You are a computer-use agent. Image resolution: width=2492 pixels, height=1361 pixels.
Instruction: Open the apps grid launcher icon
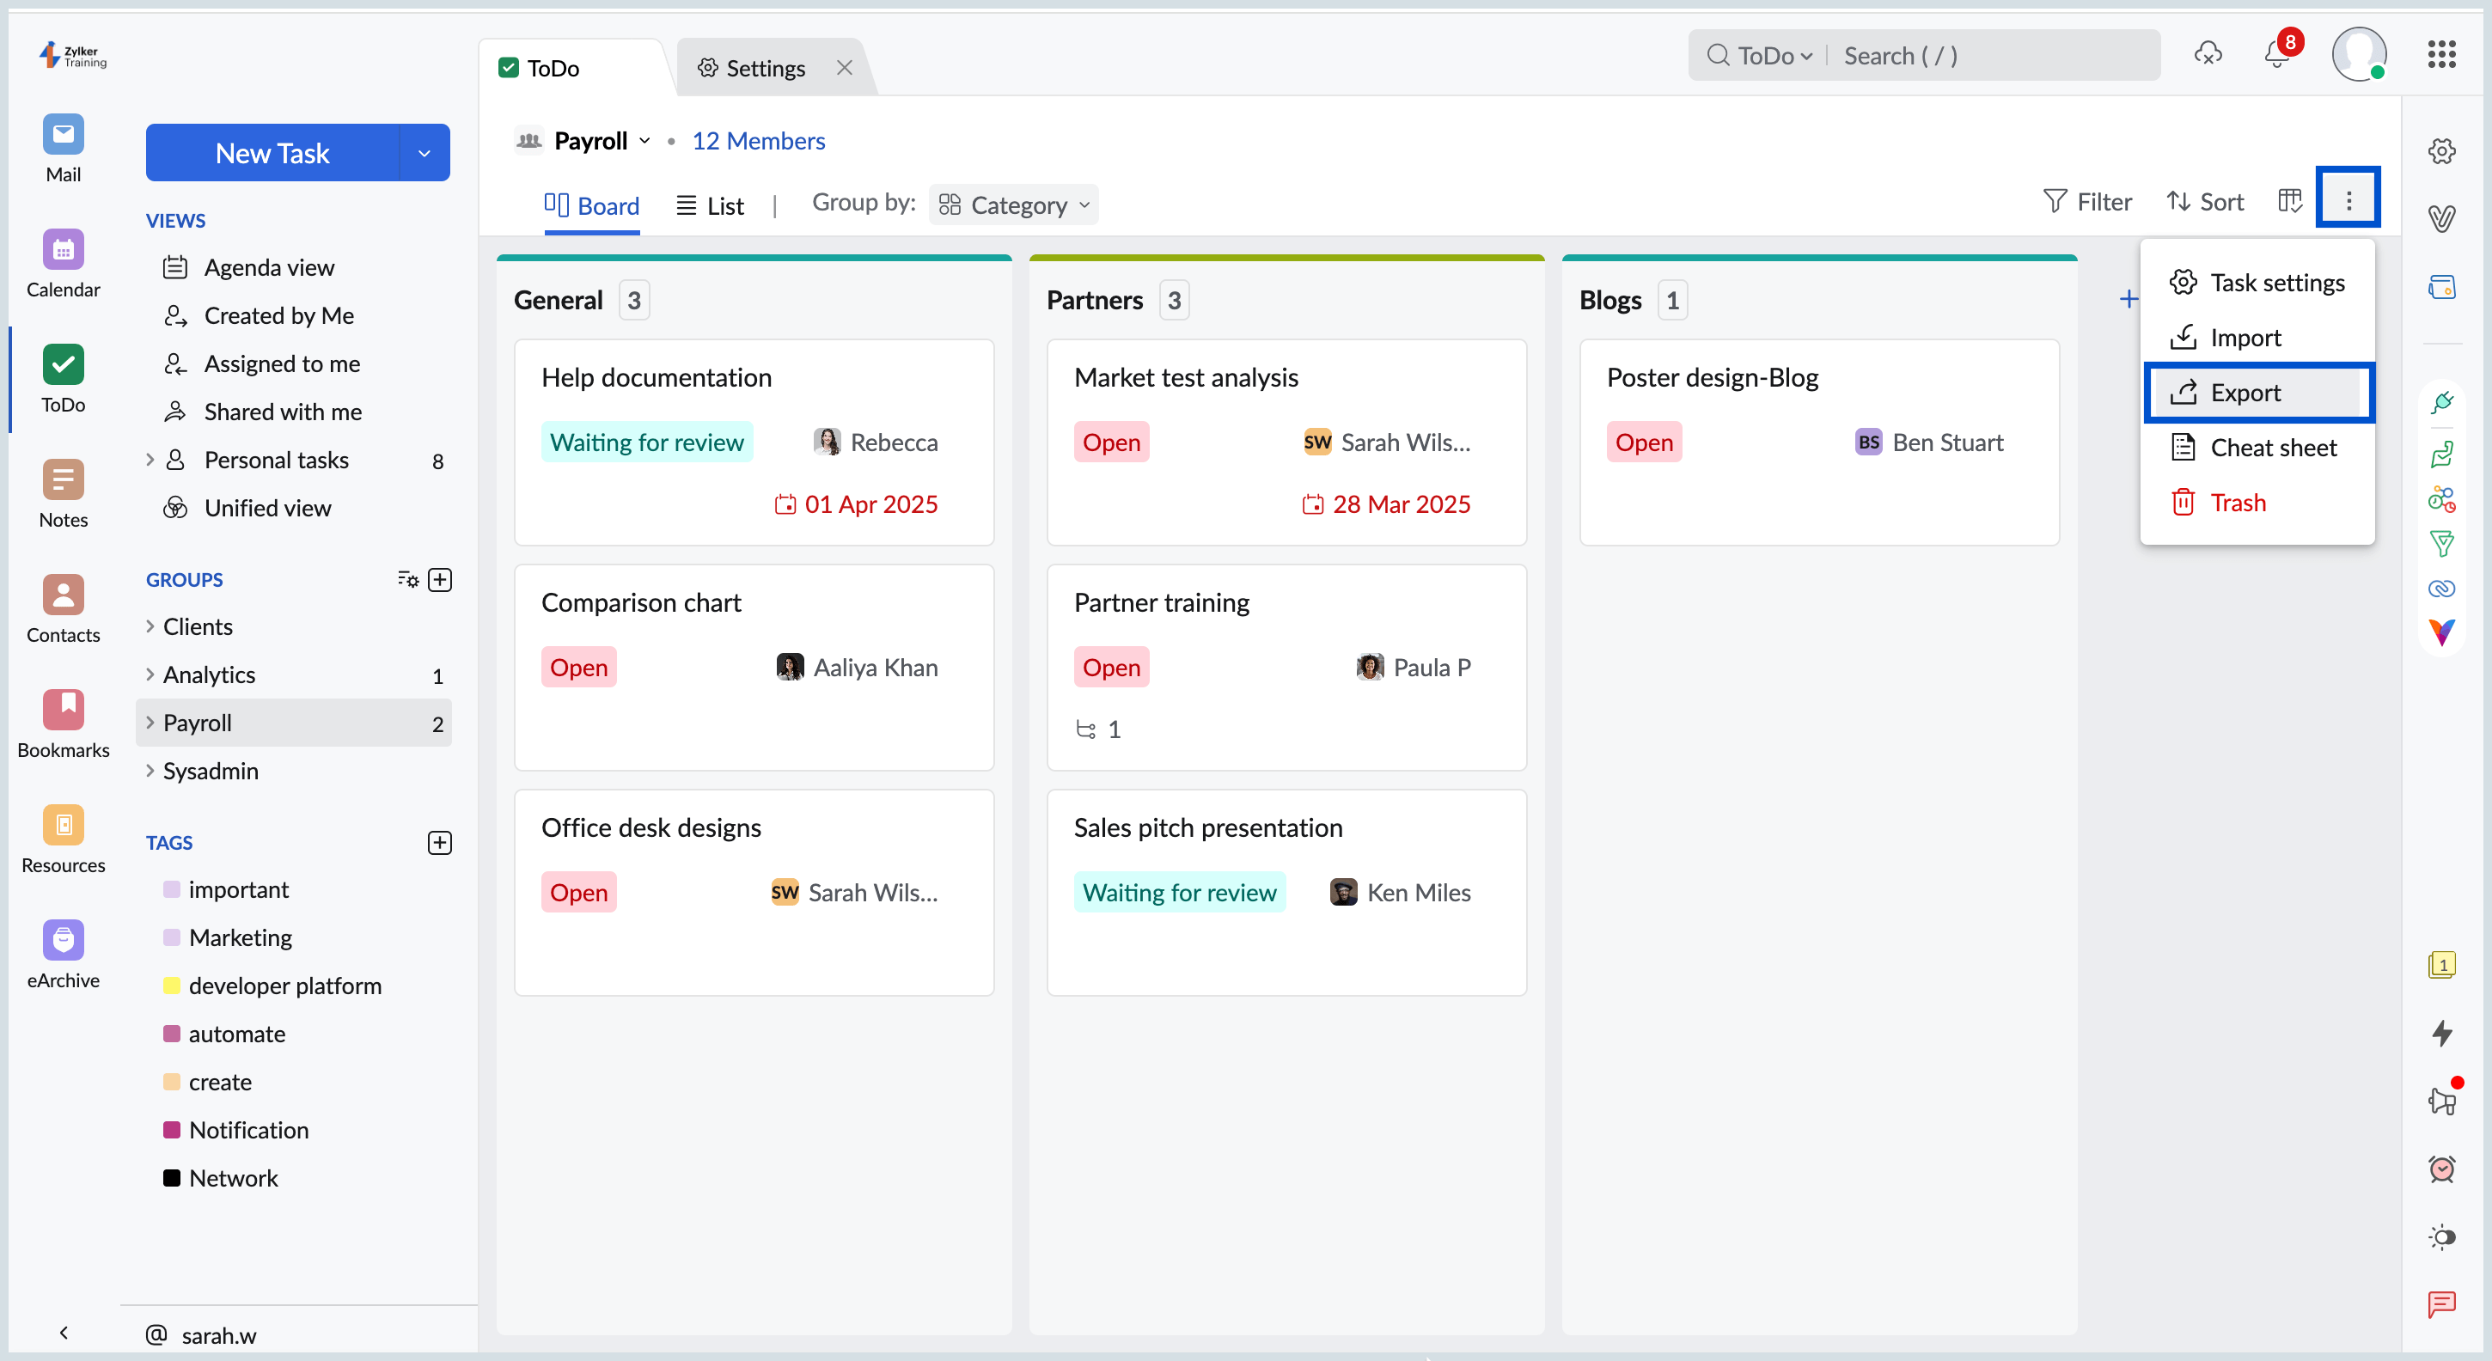(x=2440, y=55)
